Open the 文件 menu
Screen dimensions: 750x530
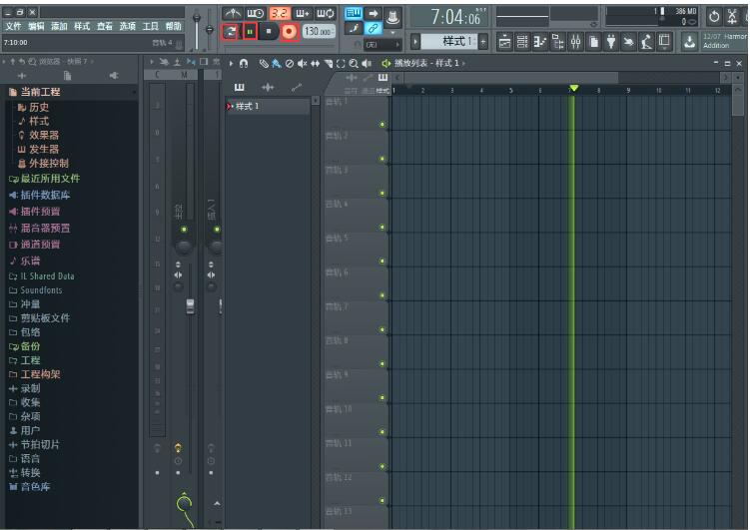[x=13, y=26]
